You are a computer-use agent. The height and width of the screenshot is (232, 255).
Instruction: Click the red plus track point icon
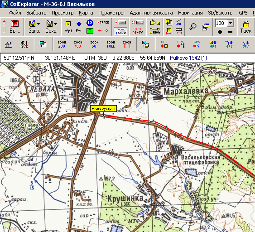[x=100, y=31]
